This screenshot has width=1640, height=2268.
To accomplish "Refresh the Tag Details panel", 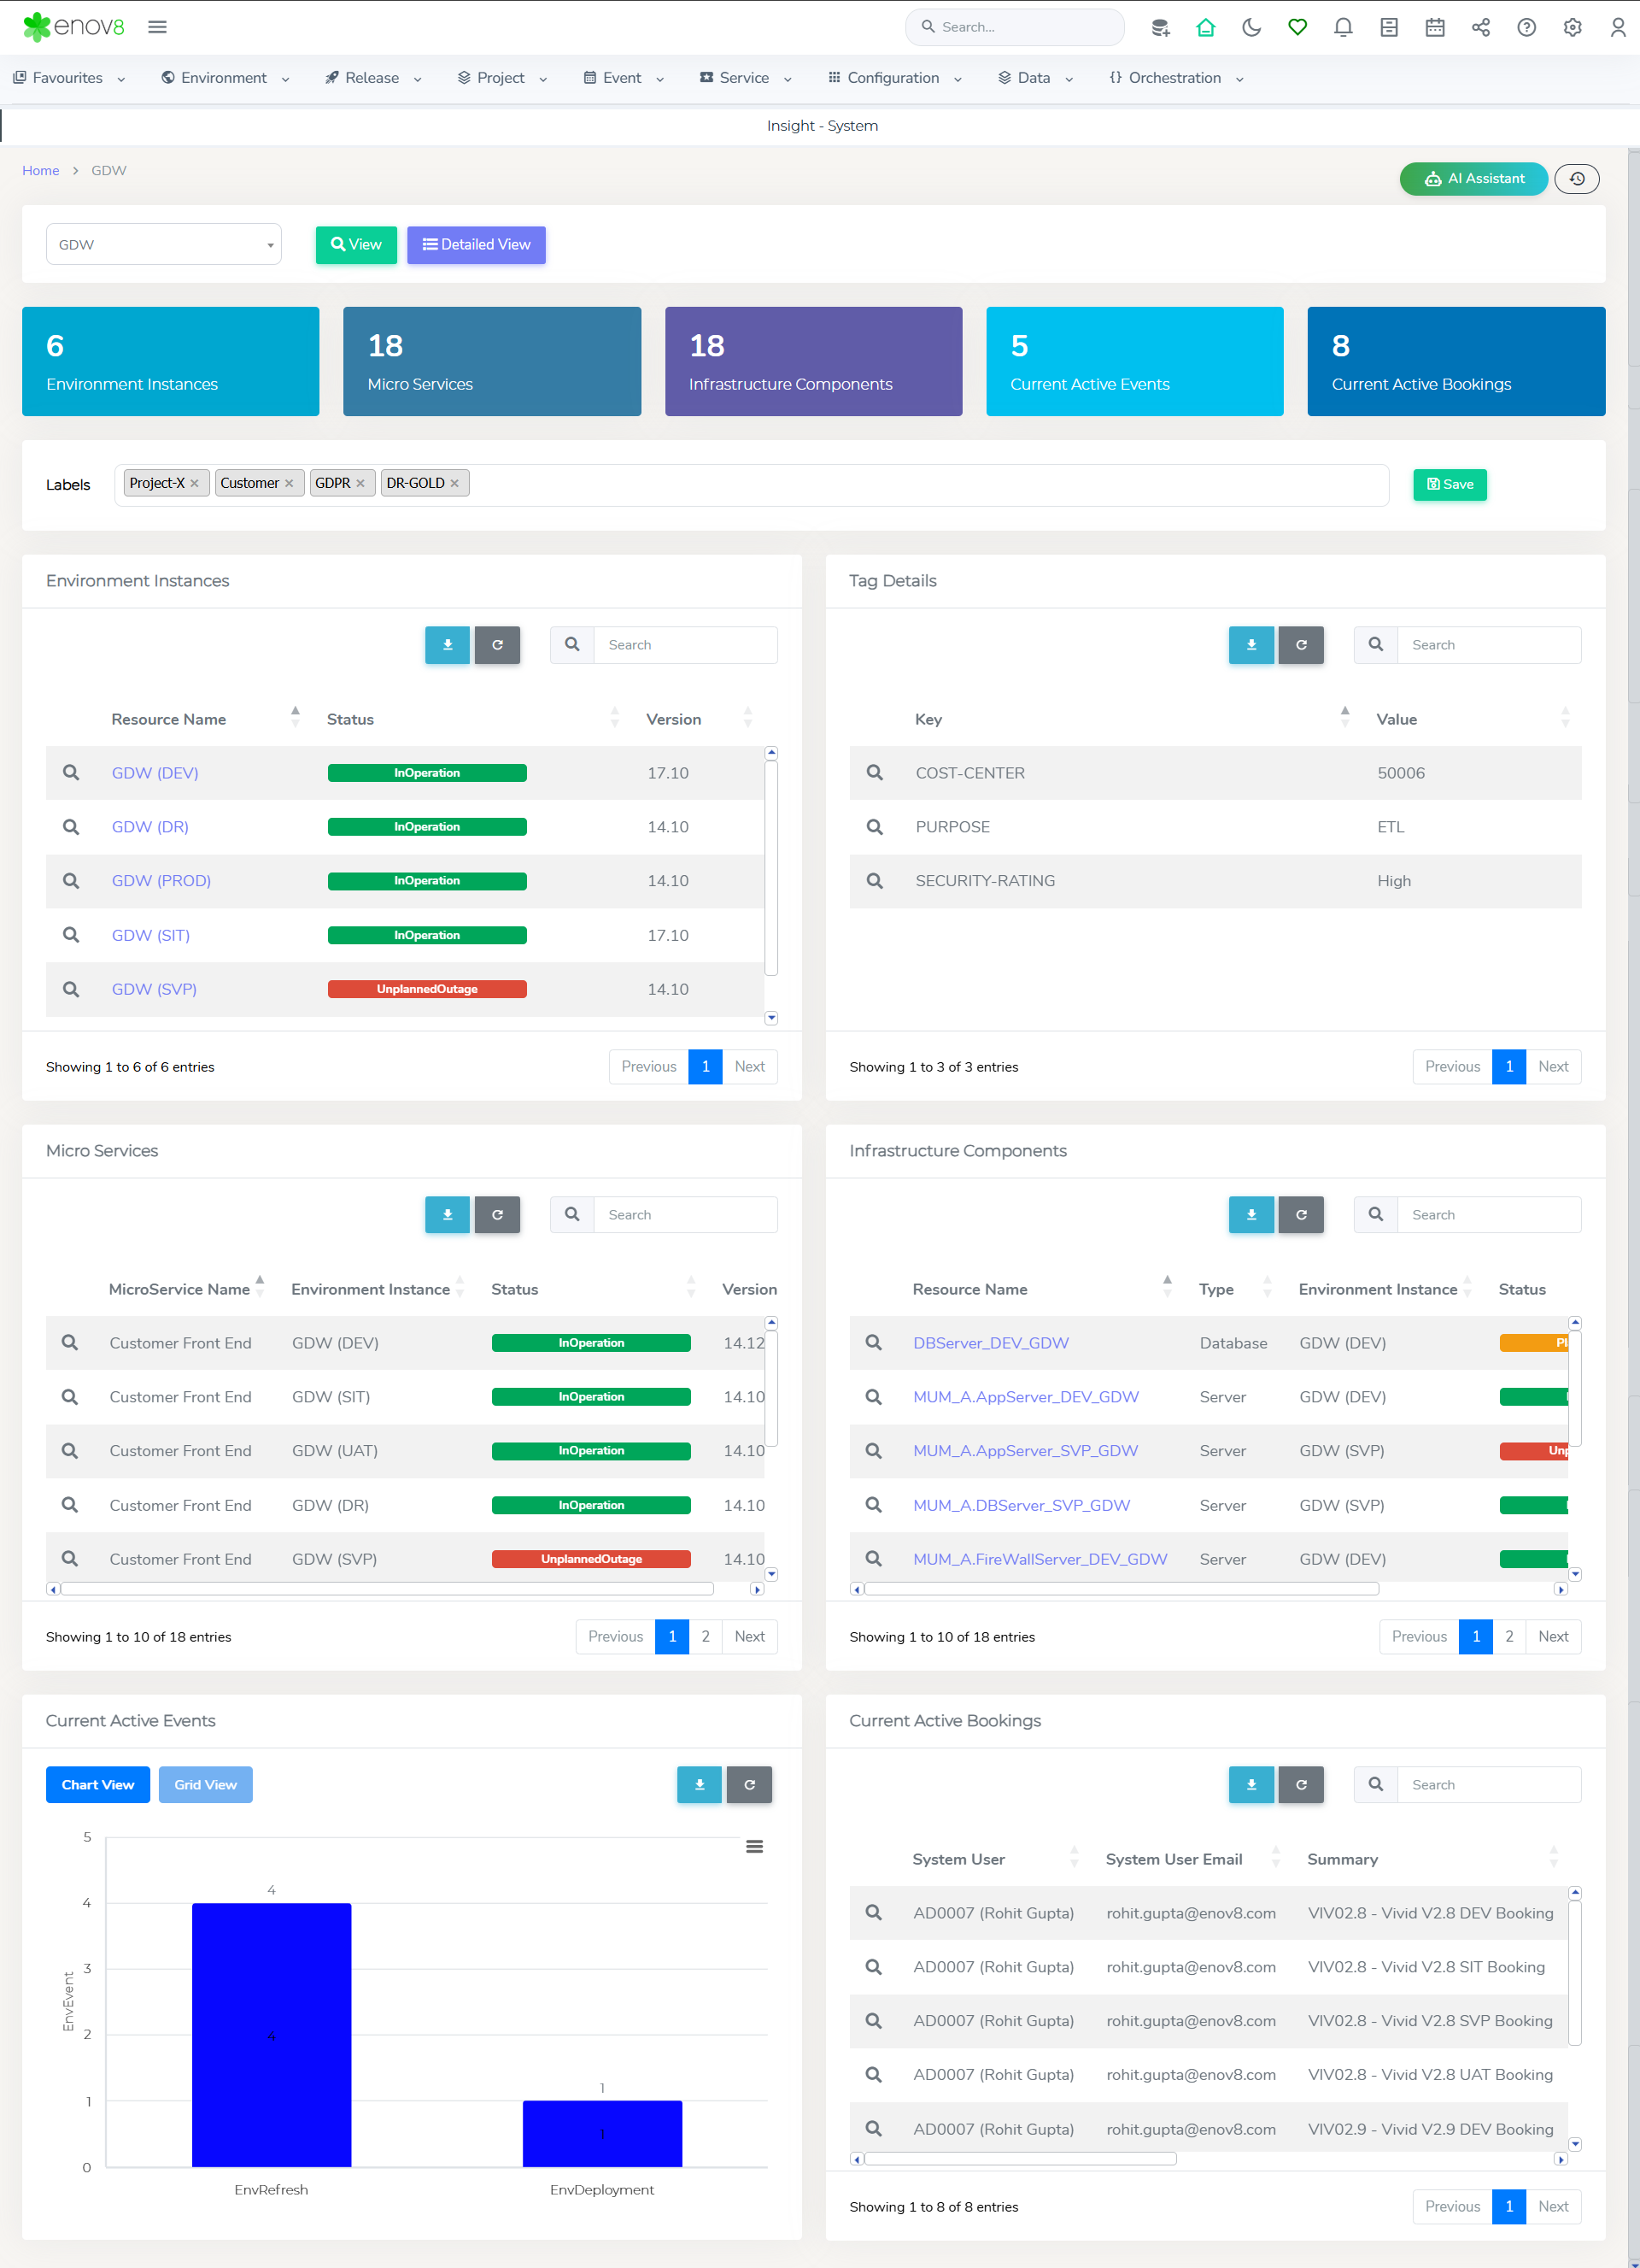I will point(1300,645).
